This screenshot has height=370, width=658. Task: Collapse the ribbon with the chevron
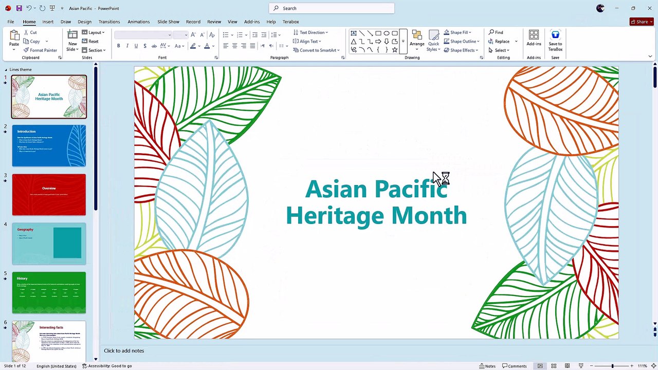pos(650,57)
